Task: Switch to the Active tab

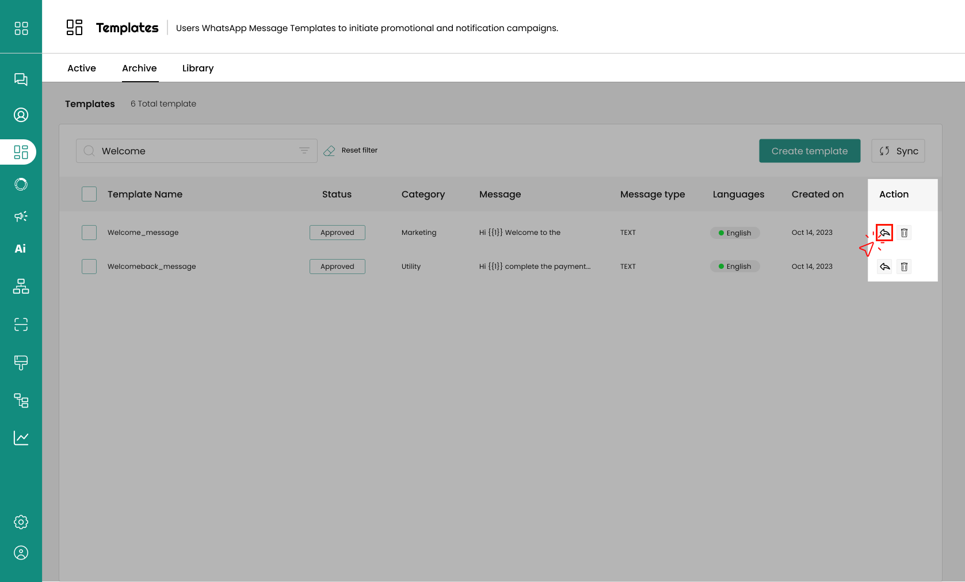Action: tap(82, 68)
